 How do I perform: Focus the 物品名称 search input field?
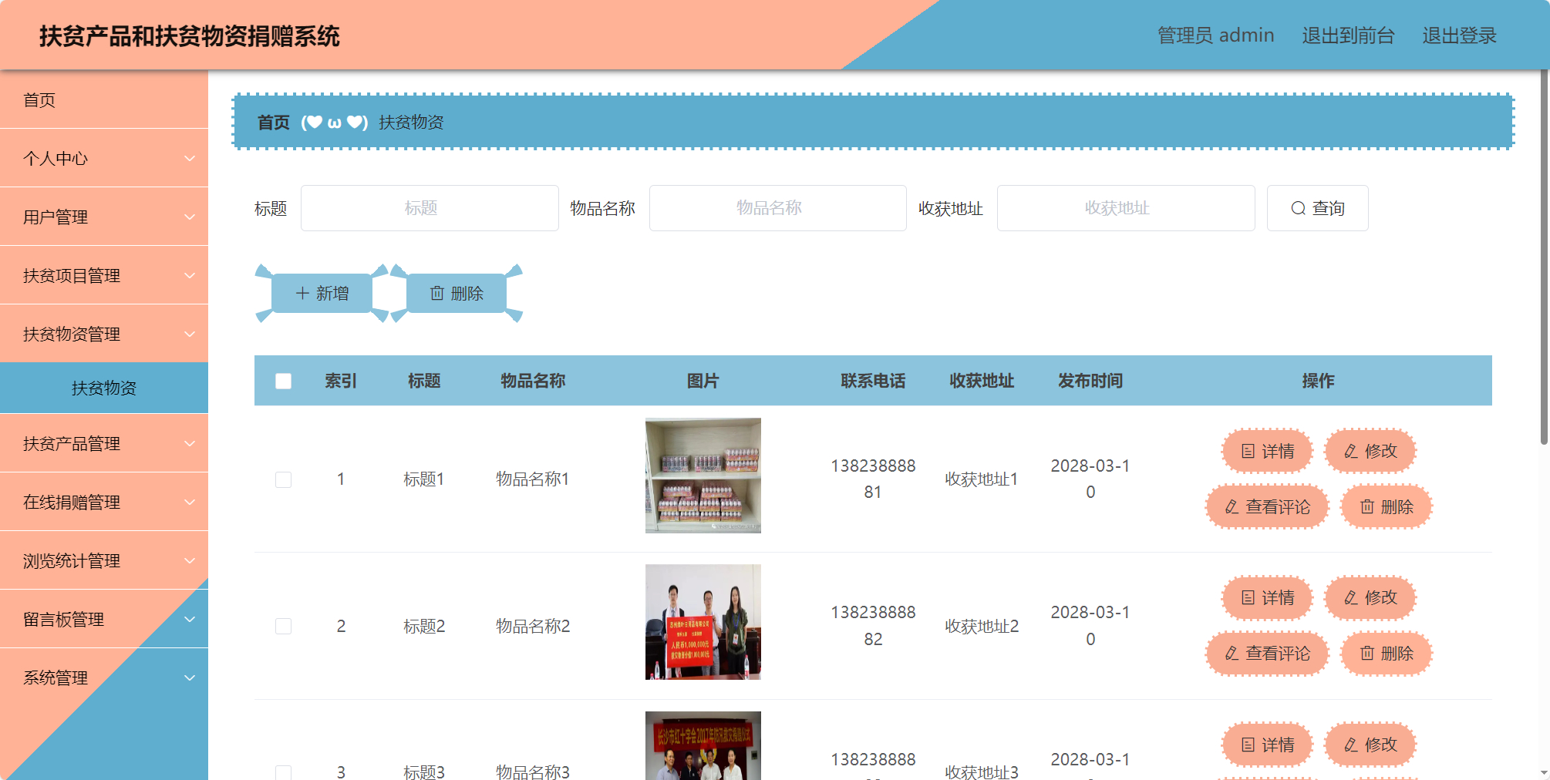777,208
